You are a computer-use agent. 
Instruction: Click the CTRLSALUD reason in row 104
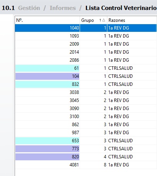[x=120, y=76]
